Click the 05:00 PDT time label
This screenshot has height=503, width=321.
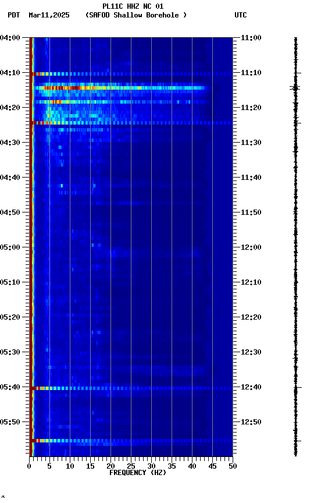10,247
